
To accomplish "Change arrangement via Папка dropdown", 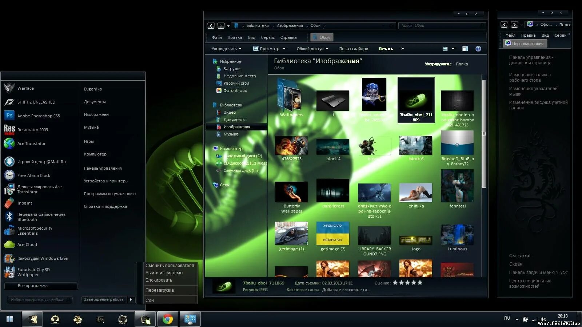I will 462,64.
